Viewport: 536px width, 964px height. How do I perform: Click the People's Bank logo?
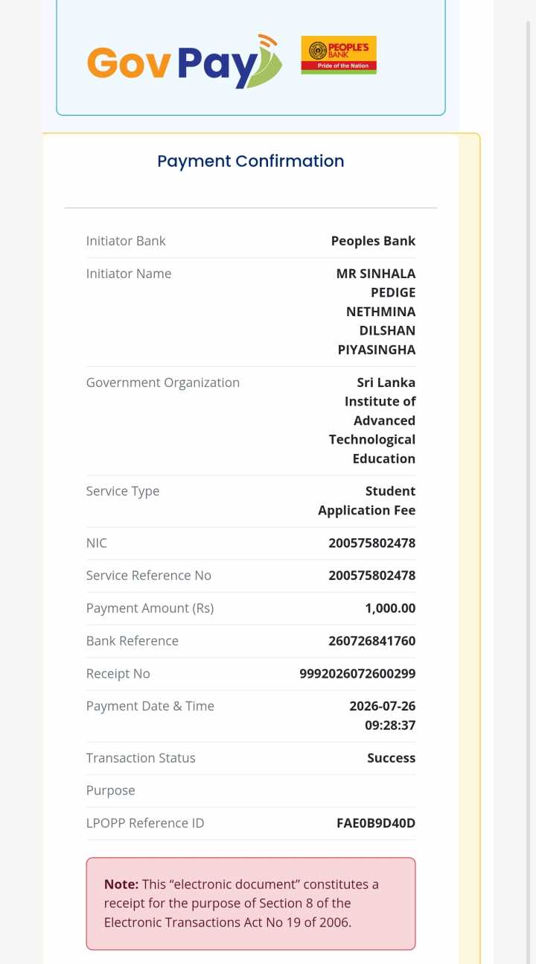point(339,54)
